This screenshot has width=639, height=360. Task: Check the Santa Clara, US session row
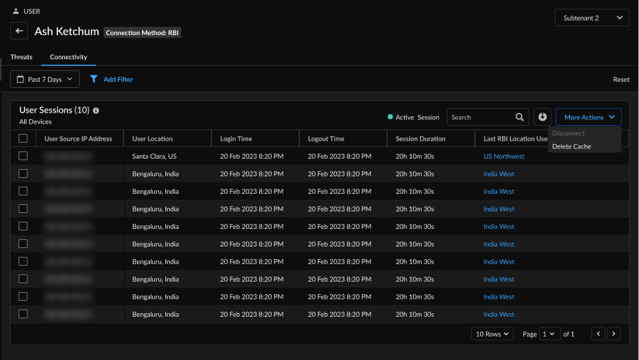point(23,156)
